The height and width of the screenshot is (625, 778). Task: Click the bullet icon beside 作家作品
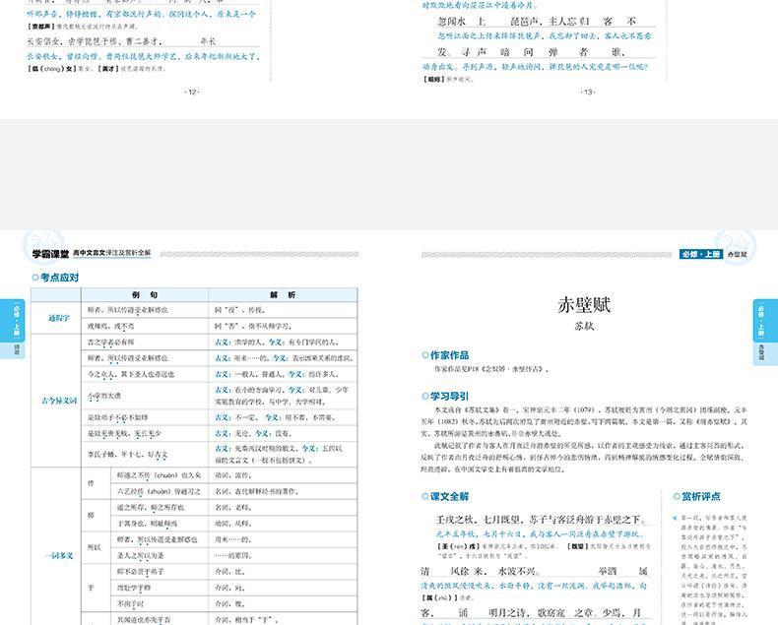click(x=423, y=355)
